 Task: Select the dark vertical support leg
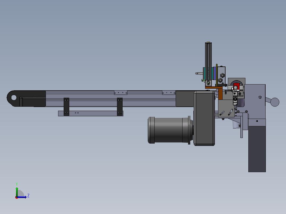(x=257, y=149)
